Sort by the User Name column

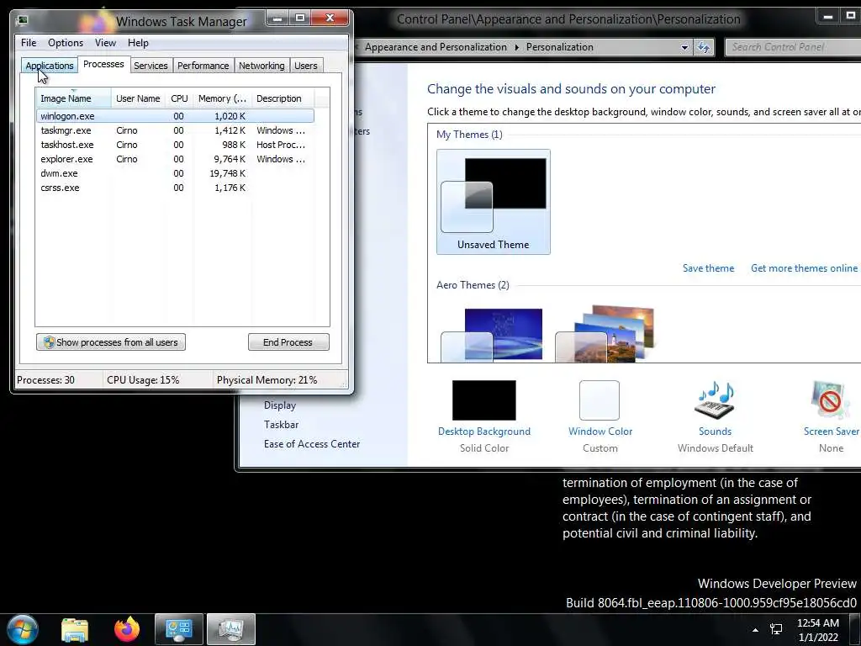(x=139, y=98)
